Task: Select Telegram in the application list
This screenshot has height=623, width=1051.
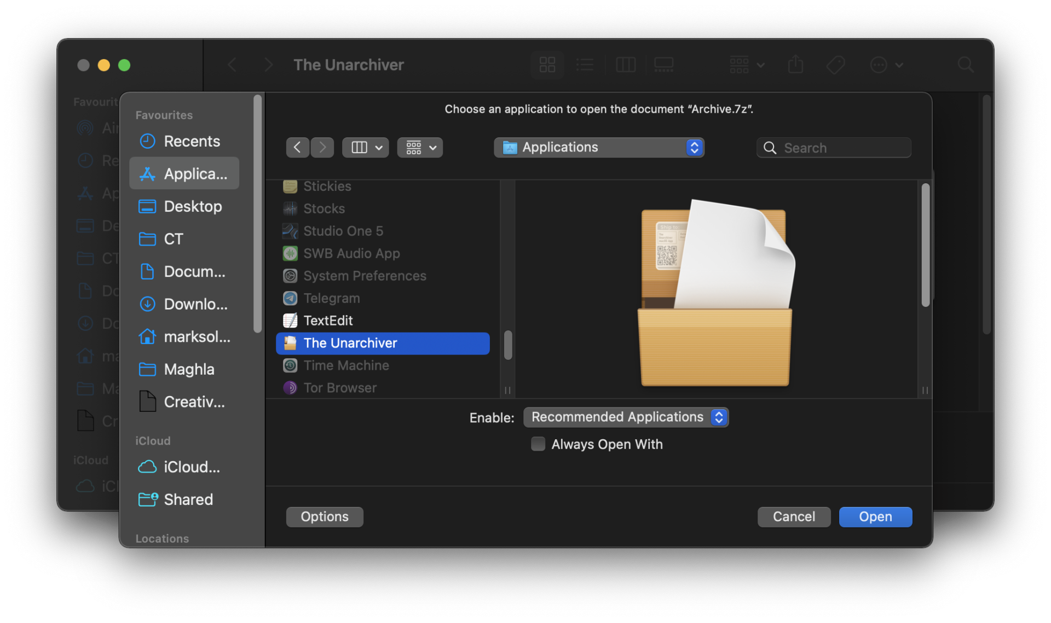Action: pyautogui.click(x=383, y=299)
